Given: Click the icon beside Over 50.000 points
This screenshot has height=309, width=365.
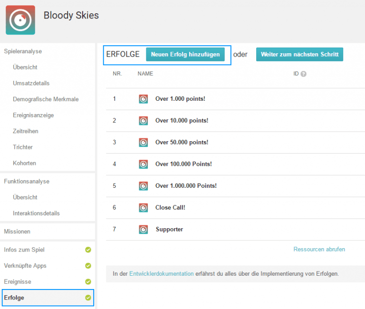Looking at the screenshot, I should (144, 142).
